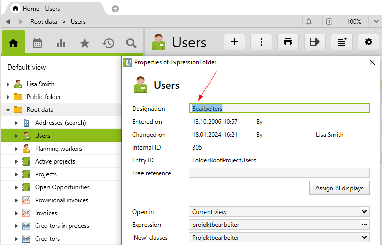
Task: Expand the Public folder tree node
Action: coord(8,97)
